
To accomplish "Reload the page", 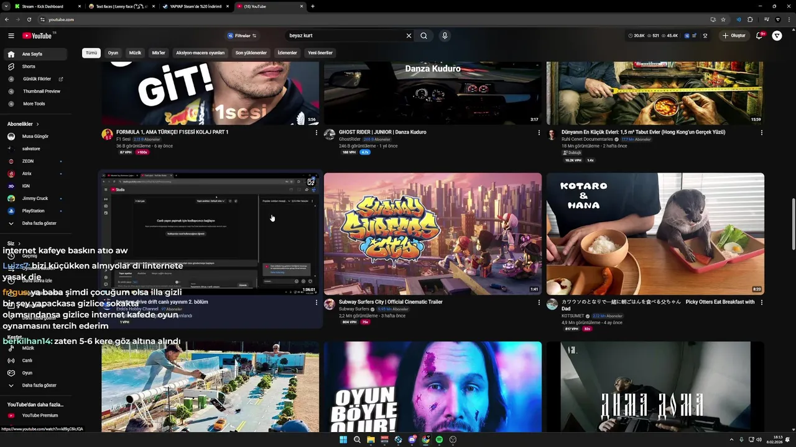I will [x=29, y=19].
